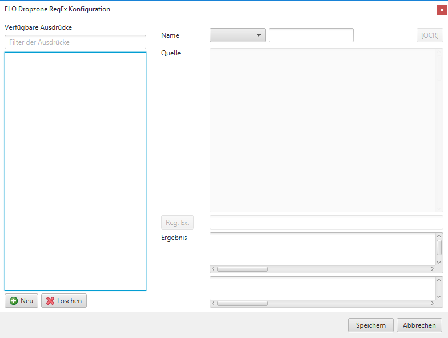Open the Name dropdown list
Image resolution: width=448 pixels, height=338 pixels.
[238, 35]
